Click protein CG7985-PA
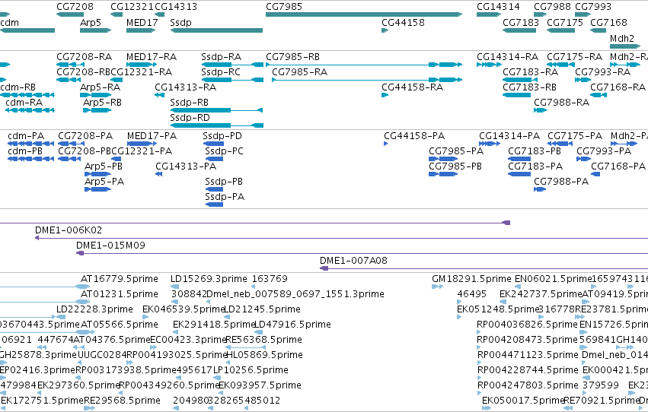 tap(443, 159)
